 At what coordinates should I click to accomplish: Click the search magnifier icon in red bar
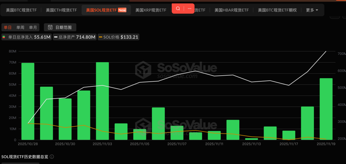178,8
